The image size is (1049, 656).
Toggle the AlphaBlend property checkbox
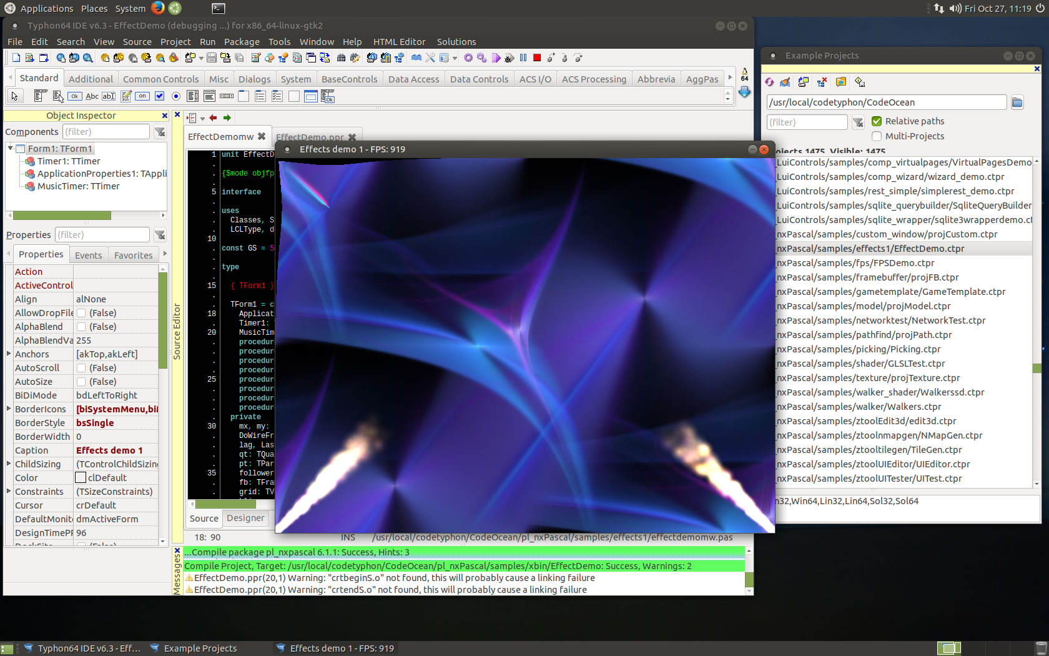(81, 327)
